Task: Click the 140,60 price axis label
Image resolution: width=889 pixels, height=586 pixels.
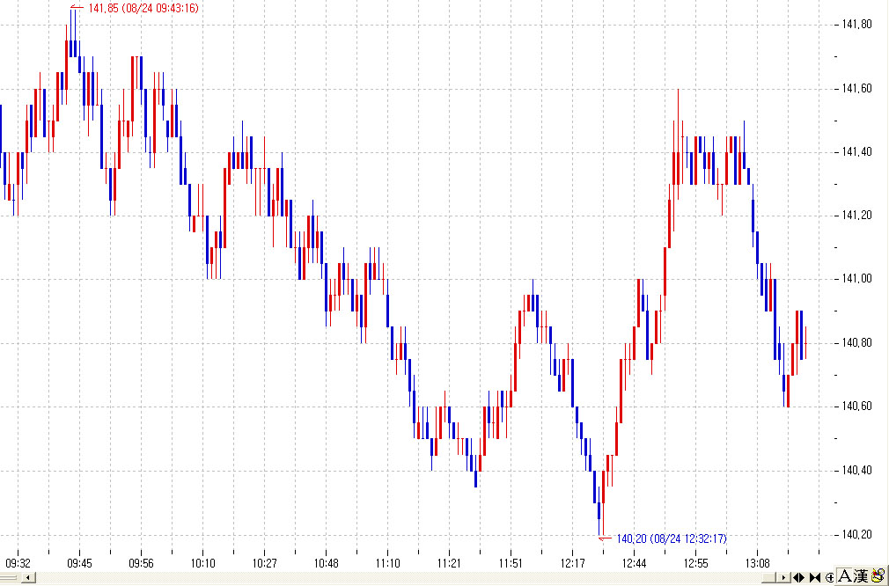Action: pyautogui.click(x=856, y=407)
